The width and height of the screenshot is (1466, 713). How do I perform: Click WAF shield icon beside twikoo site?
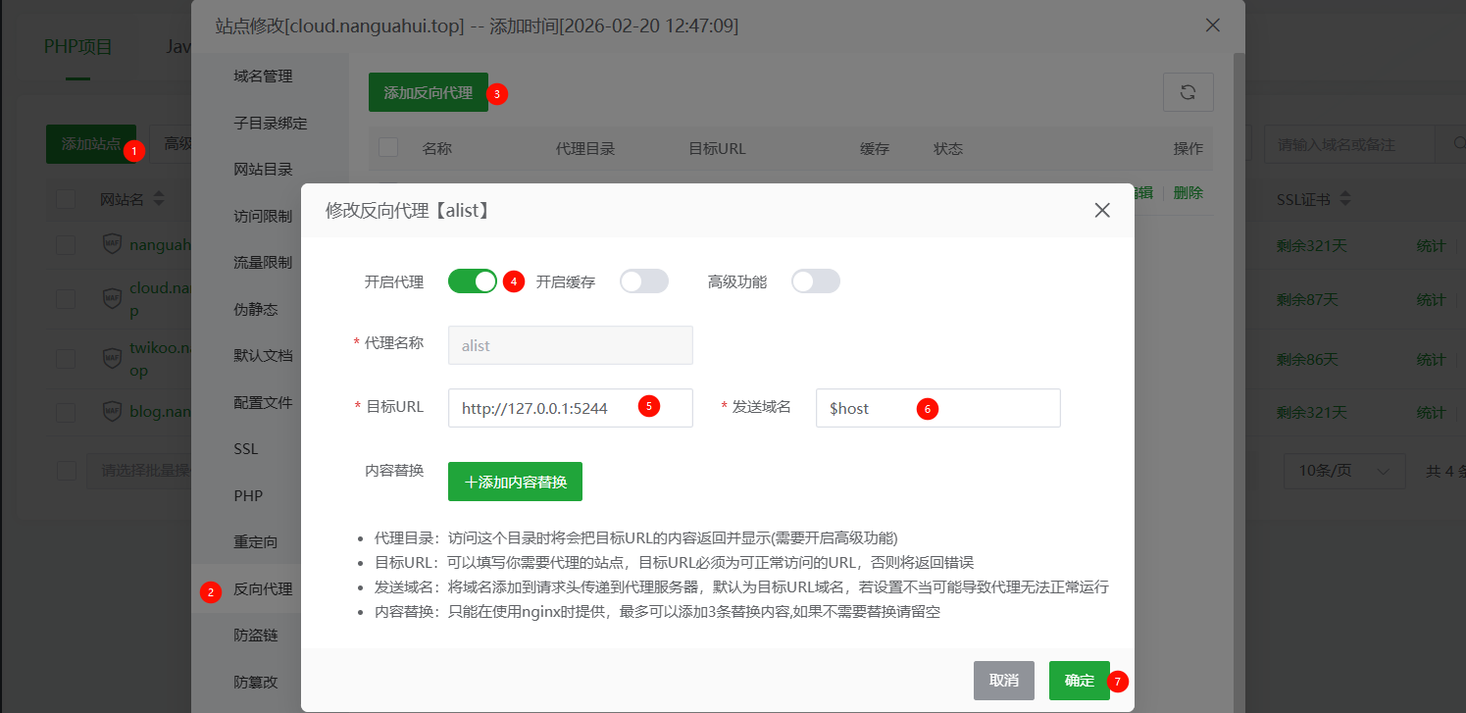tap(113, 359)
